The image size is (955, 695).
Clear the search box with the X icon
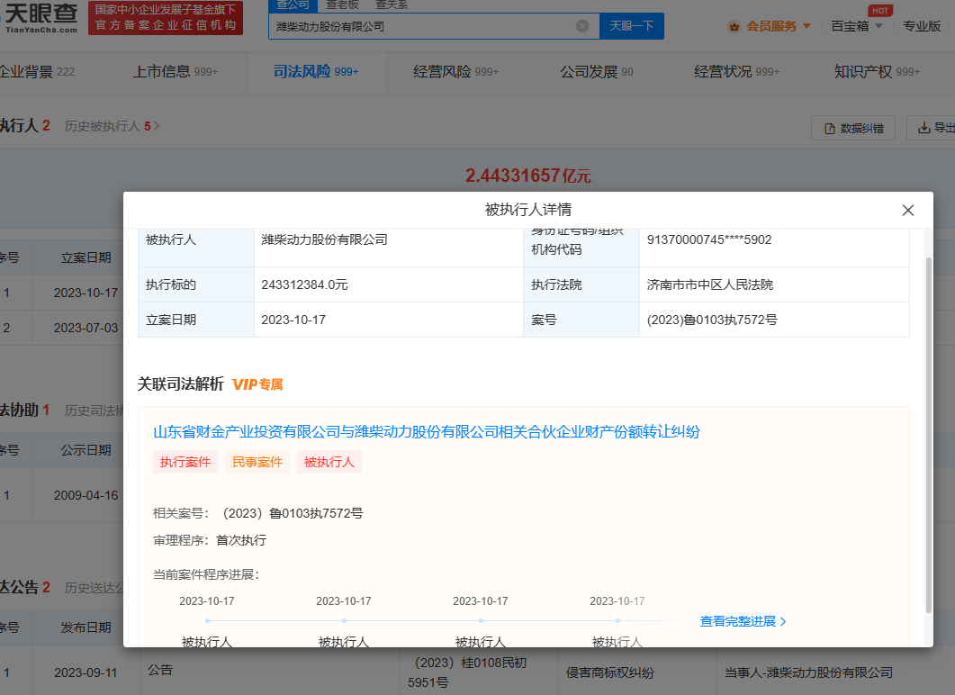click(582, 26)
